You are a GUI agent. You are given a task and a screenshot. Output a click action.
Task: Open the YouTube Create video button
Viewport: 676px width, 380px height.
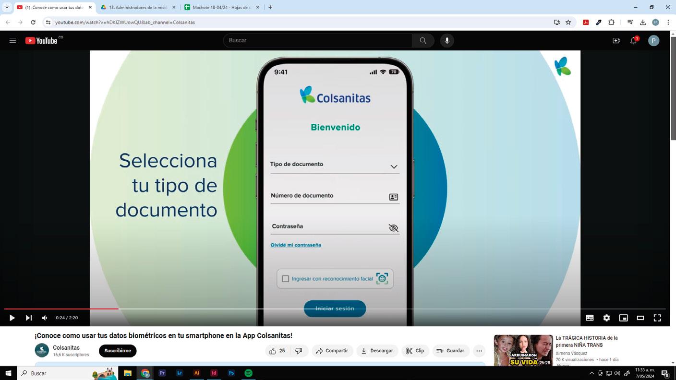pos(616,41)
